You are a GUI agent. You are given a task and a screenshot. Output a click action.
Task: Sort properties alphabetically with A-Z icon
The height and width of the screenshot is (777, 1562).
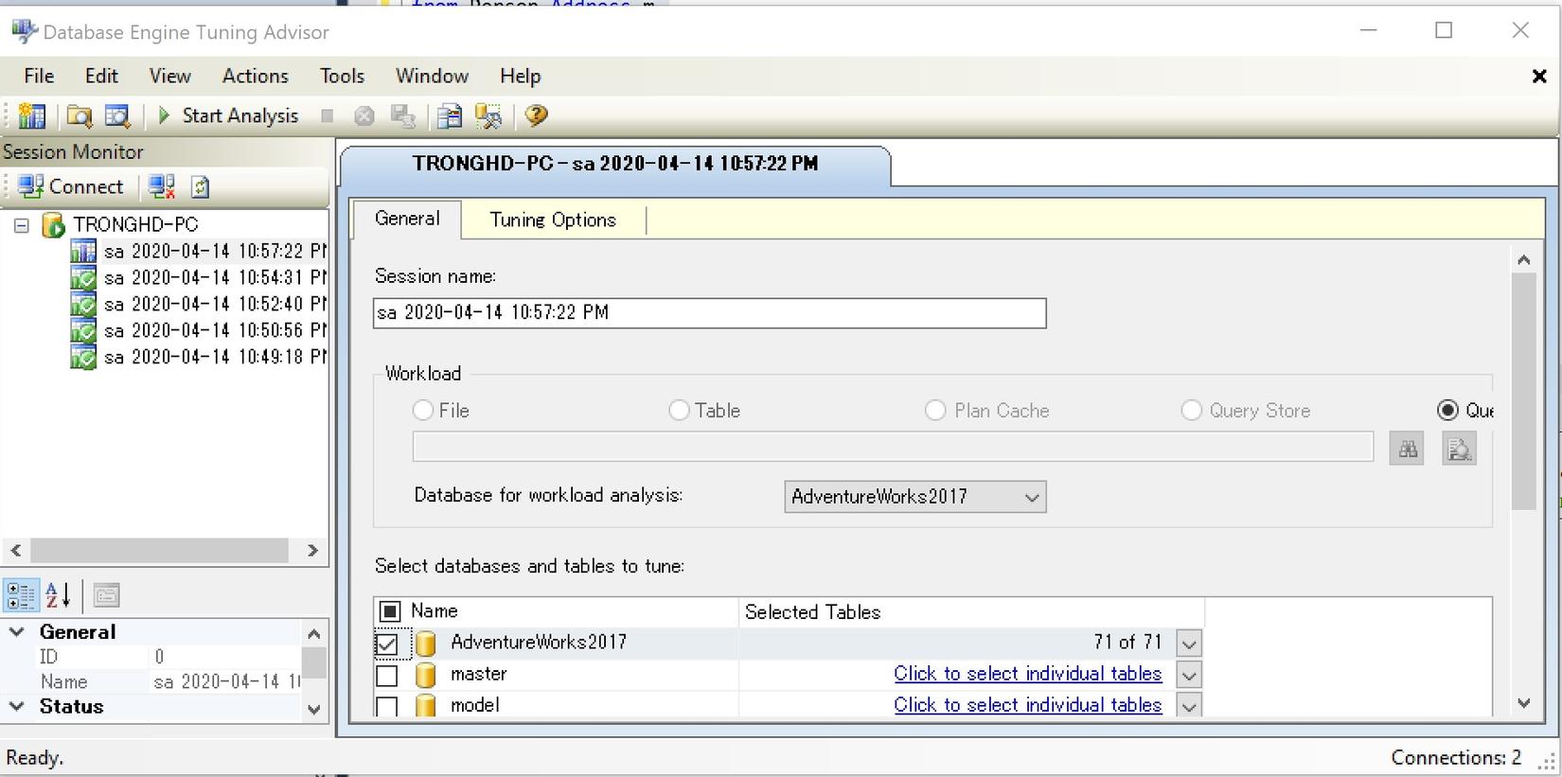[58, 595]
